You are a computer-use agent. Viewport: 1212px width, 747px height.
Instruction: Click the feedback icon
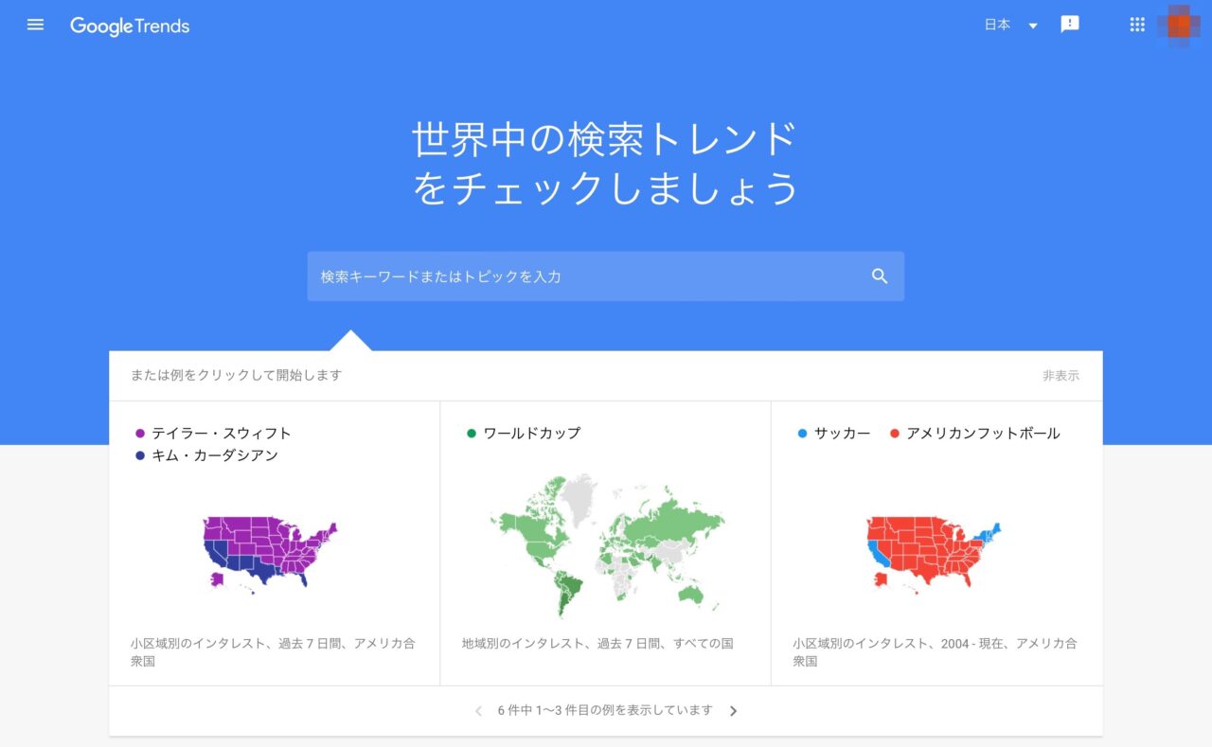point(1070,24)
